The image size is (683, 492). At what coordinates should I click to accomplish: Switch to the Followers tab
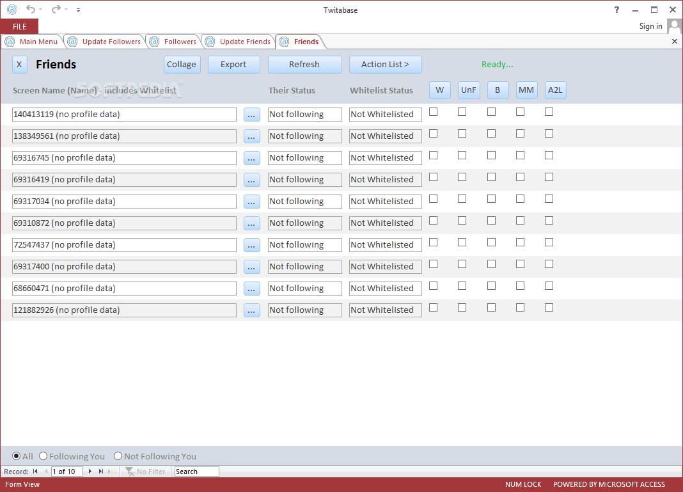[173, 42]
